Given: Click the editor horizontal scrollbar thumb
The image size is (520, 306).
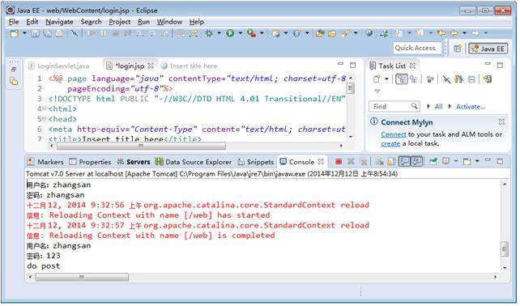Looking at the screenshot, I should pyautogui.click(x=141, y=146).
